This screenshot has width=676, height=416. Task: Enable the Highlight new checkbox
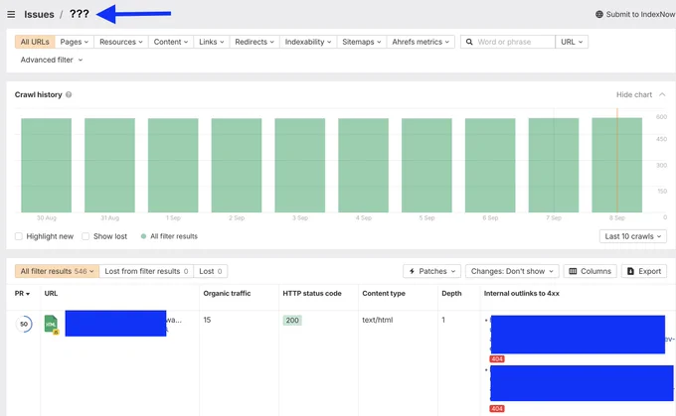(x=19, y=236)
